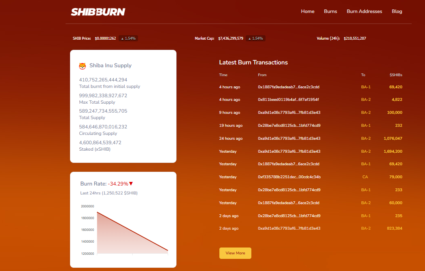Click amount 235 $SHIBs

click(x=399, y=216)
